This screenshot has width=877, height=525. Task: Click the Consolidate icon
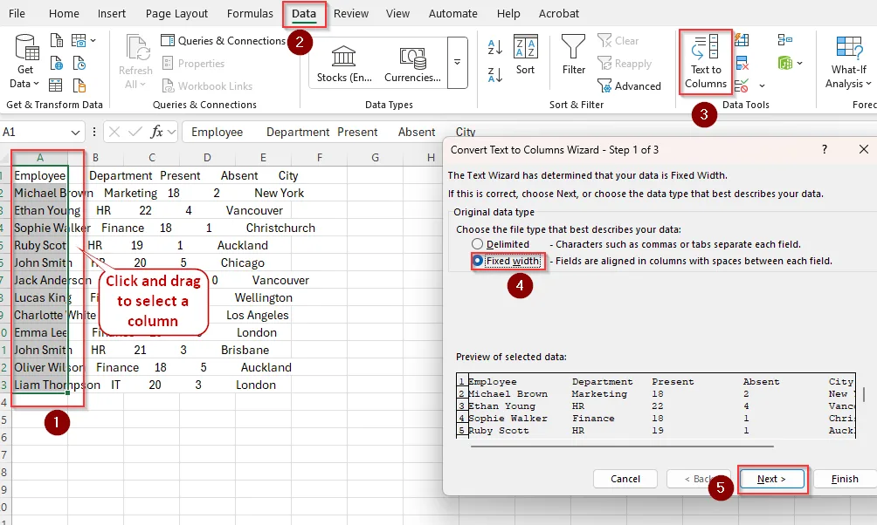point(785,40)
